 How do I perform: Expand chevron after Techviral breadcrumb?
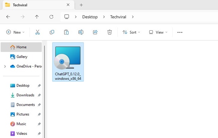133,17
